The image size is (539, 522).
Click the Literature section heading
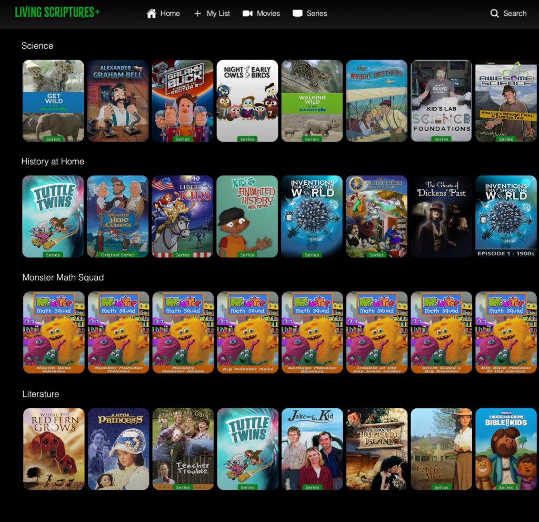pos(41,394)
